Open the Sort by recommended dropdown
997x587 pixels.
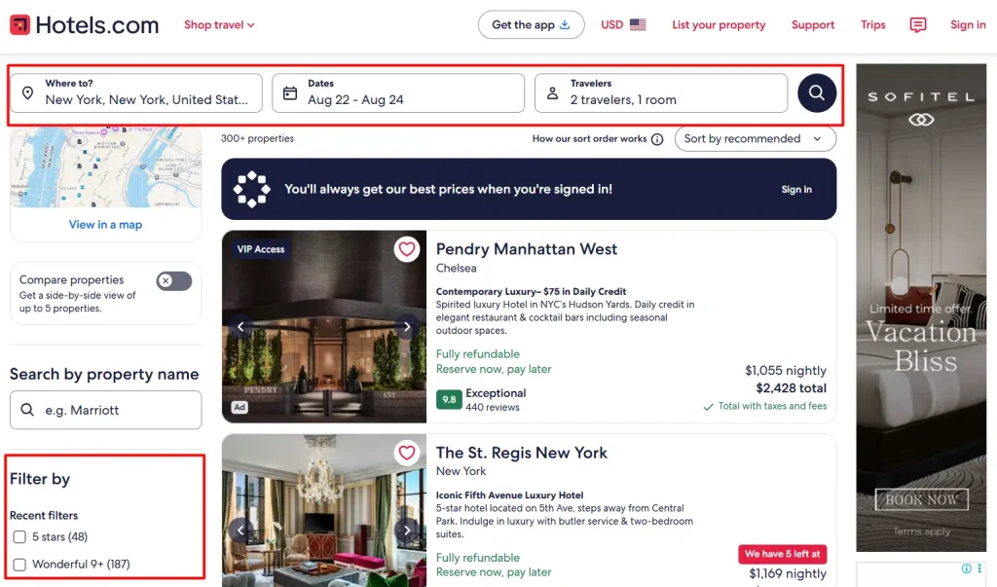756,138
